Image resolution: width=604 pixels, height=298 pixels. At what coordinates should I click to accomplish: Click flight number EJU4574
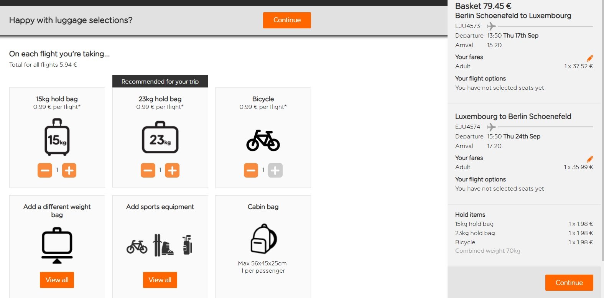pos(467,127)
